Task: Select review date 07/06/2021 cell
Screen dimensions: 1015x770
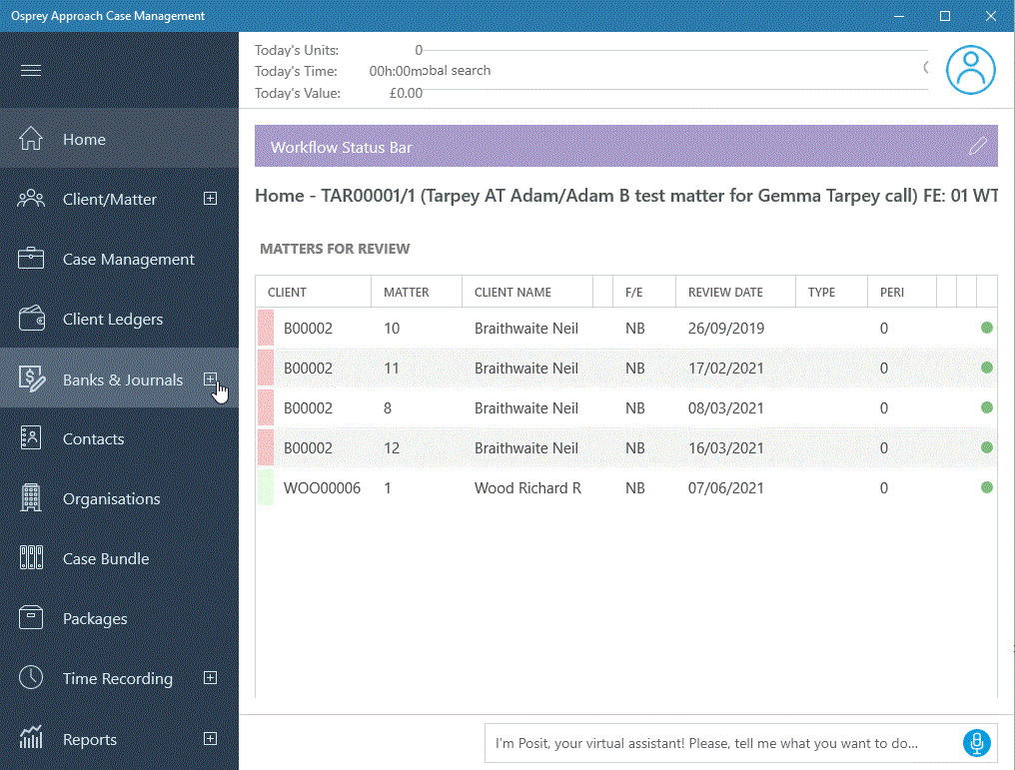Action: click(x=726, y=488)
